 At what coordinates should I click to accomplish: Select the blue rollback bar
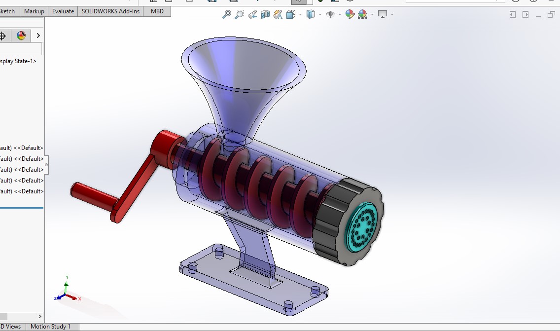(22, 208)
